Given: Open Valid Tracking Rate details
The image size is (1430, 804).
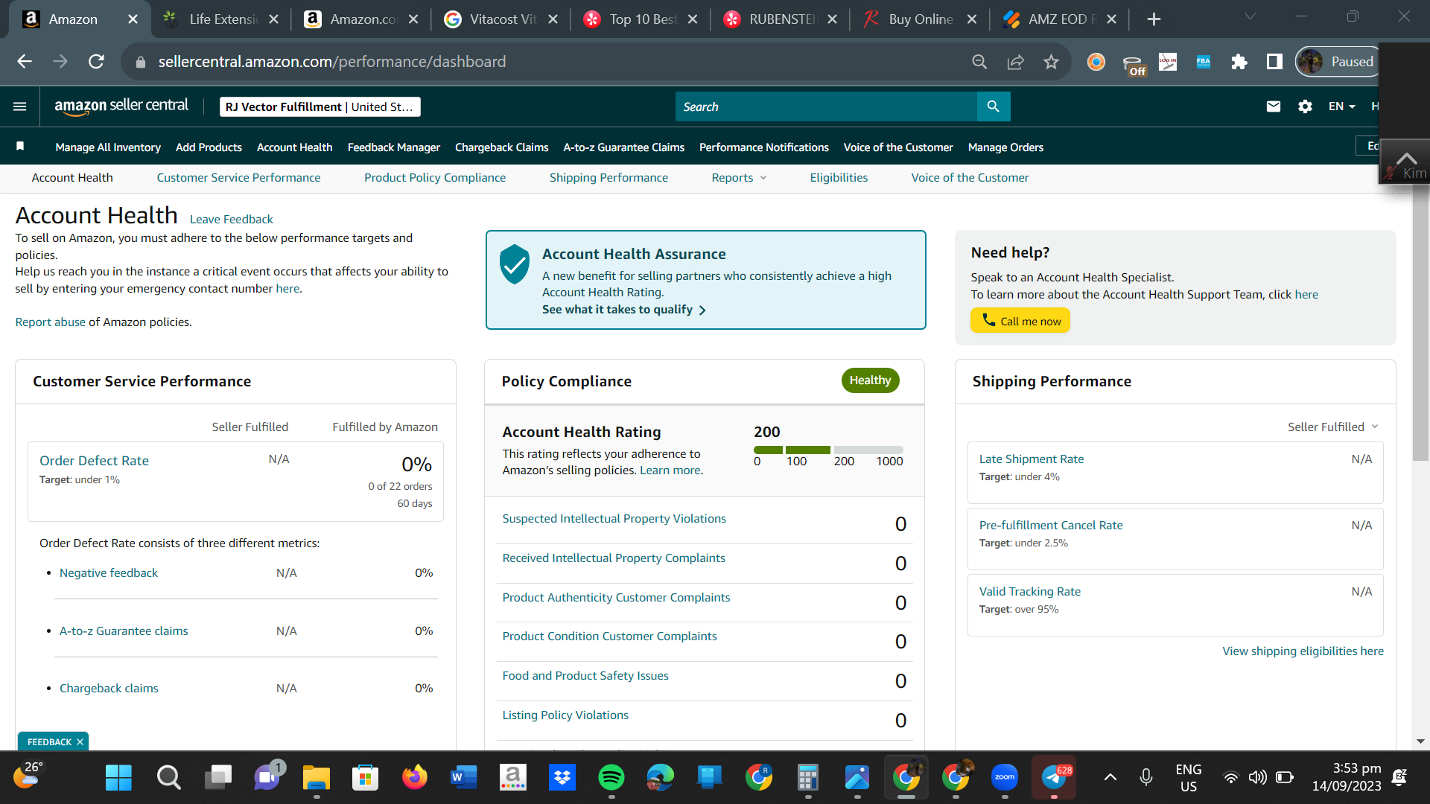Looking at the screenshot, I should click(1030, 592).
